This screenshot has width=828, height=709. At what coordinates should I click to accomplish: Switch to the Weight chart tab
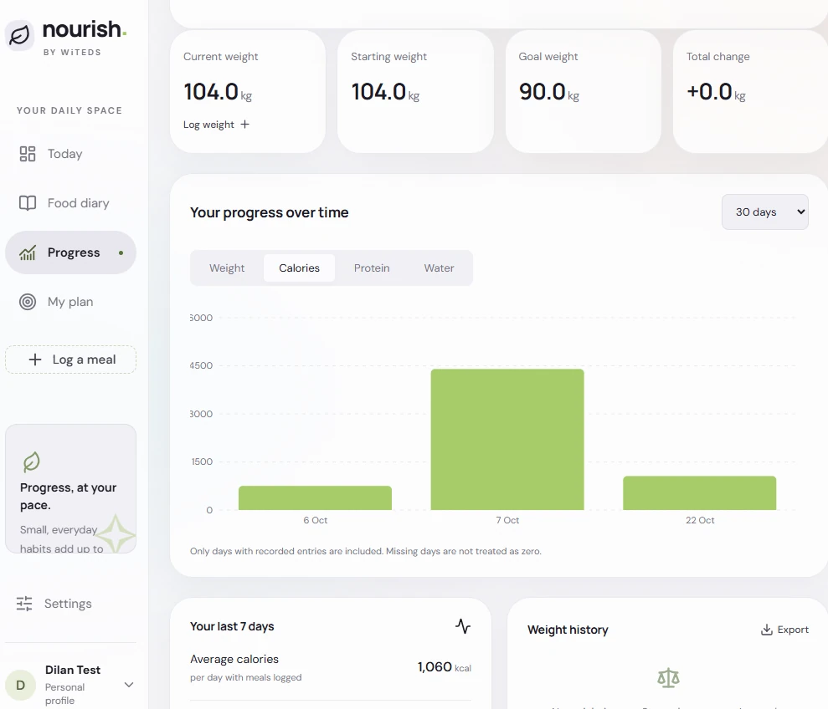click(x=227, y=268)
